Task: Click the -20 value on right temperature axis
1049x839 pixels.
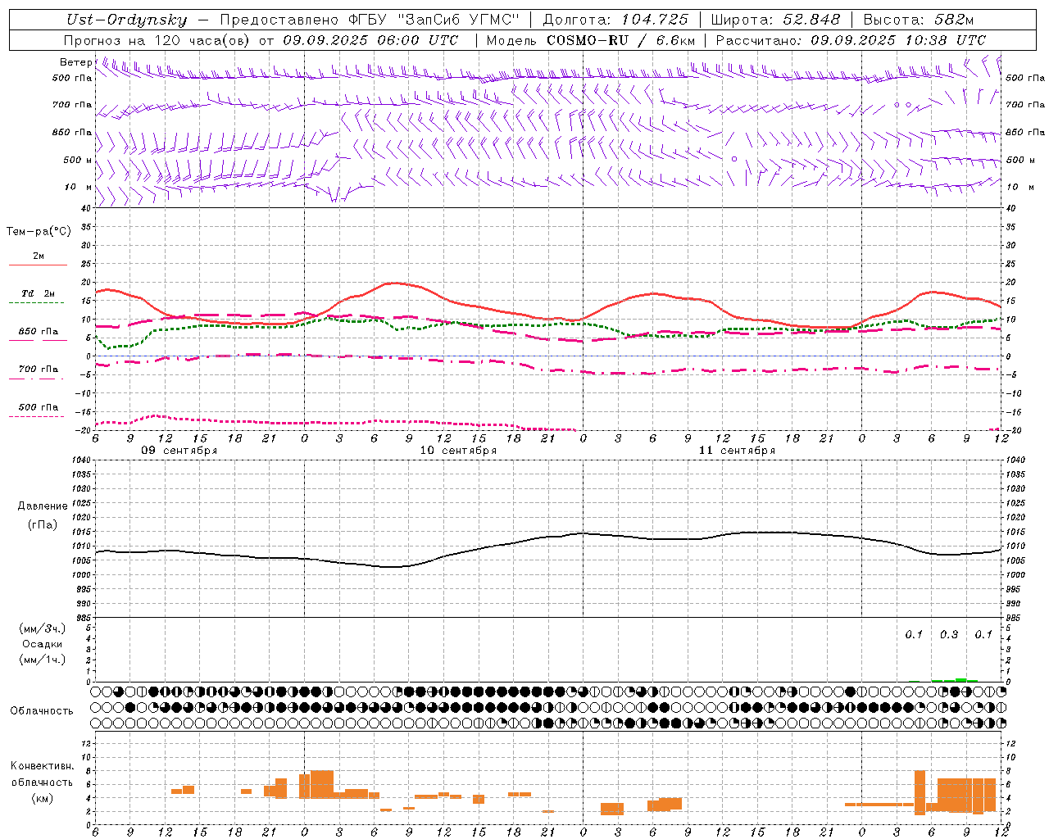Action: (x=1011, y=430)
